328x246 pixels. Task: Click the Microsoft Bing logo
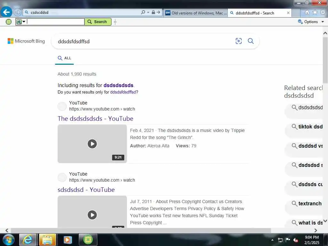(26, 41)
